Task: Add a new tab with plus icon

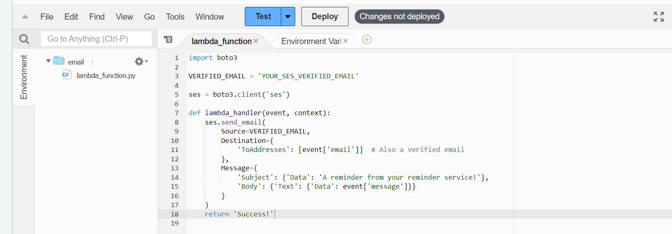Action: pyautogui.click(x=367, y=40)
